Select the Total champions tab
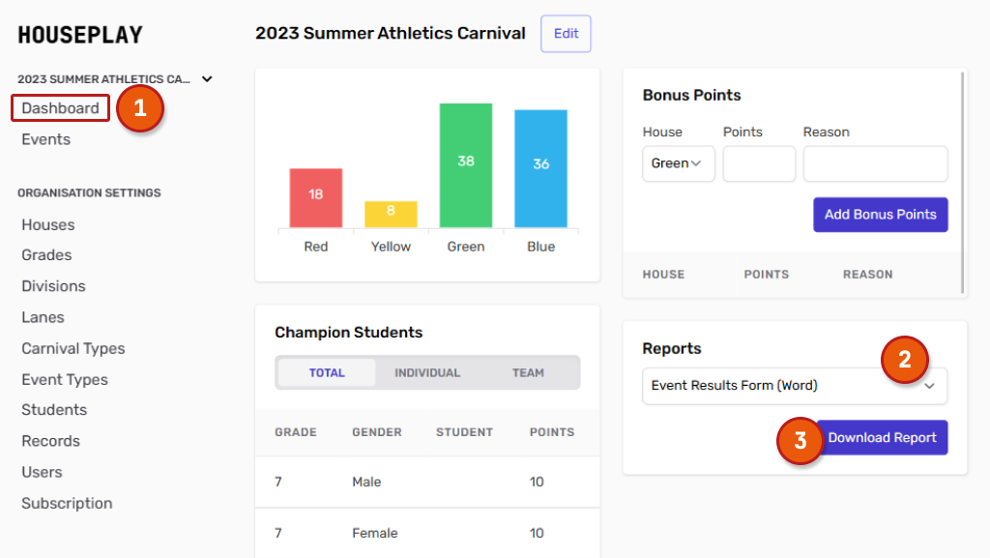Viewport: 990px width, 558px height. point(327,373)
